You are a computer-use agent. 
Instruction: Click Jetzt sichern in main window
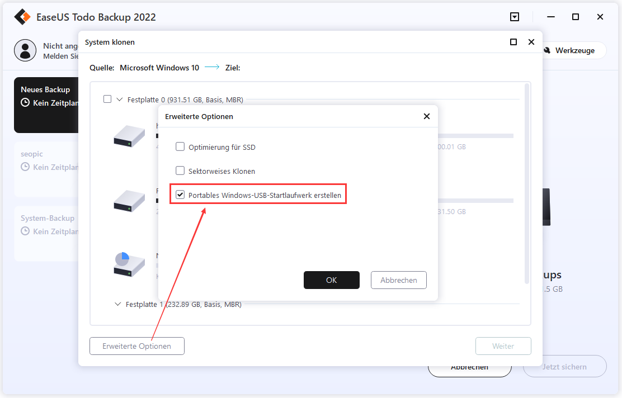tap(564, 367)
